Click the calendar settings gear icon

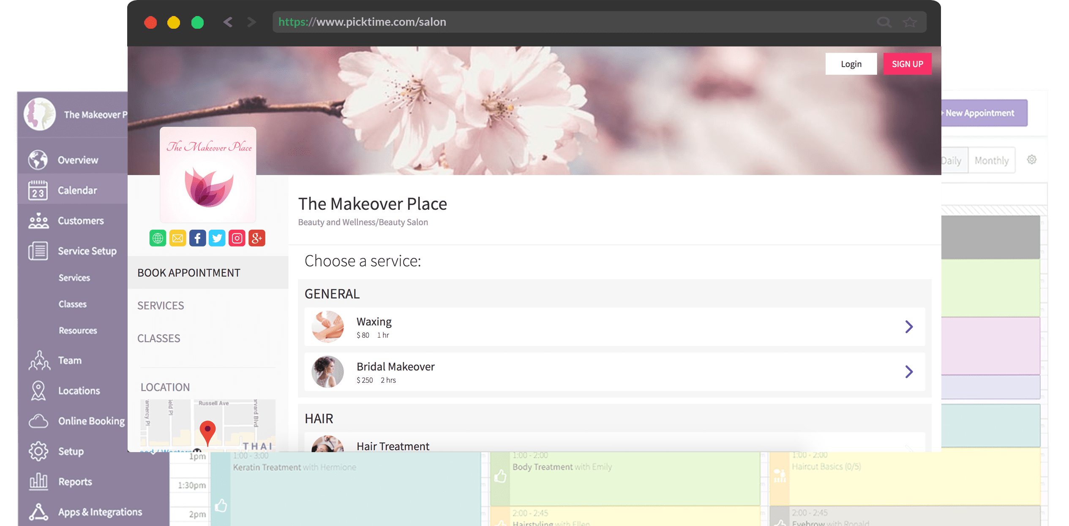pos(1031,160)
